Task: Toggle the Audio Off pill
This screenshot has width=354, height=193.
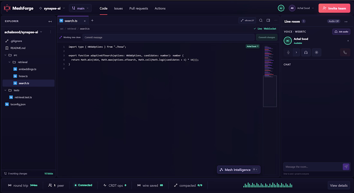Action: 333,22
